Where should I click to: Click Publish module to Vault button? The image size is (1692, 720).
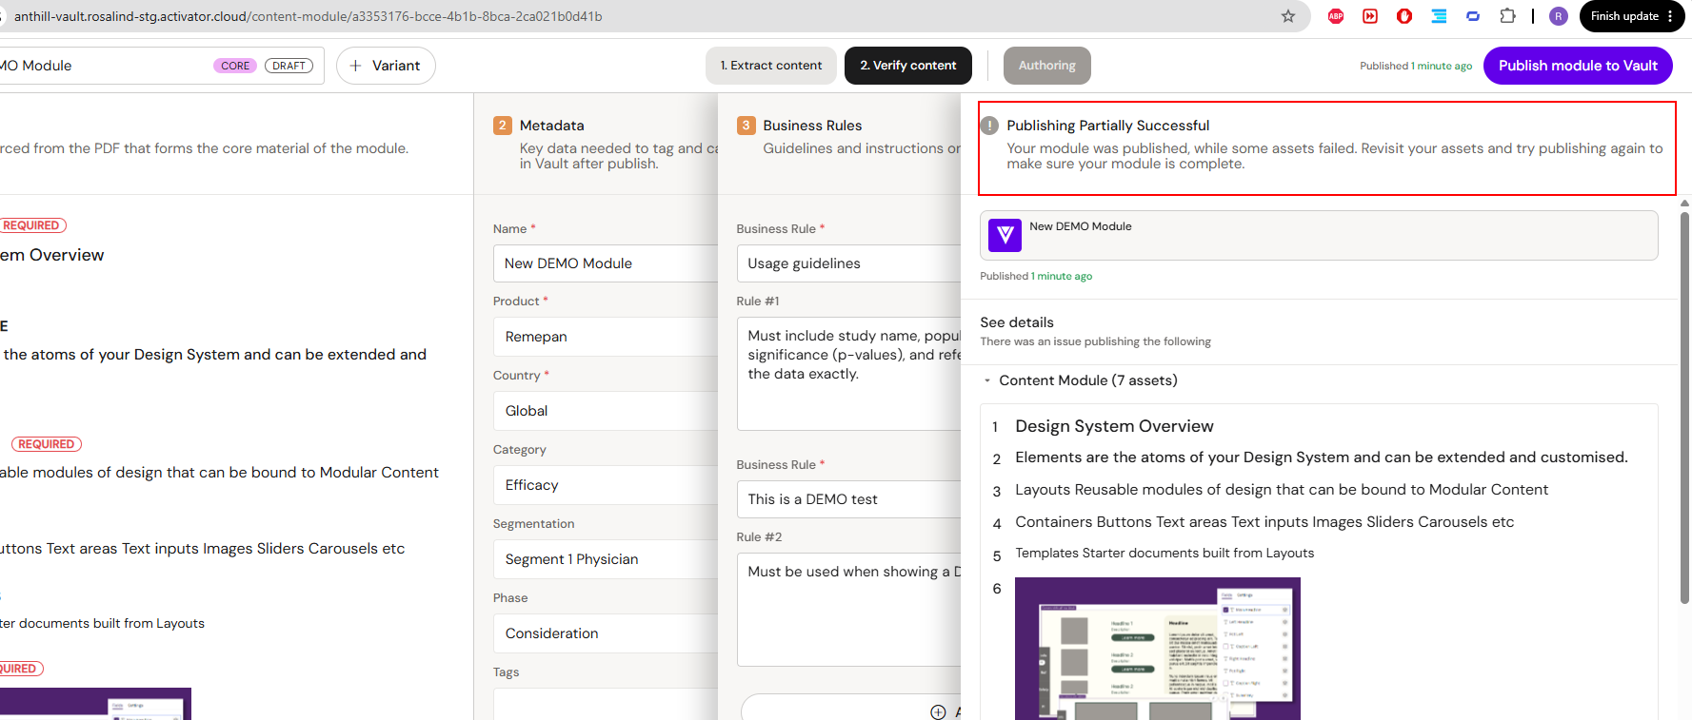1578,66
